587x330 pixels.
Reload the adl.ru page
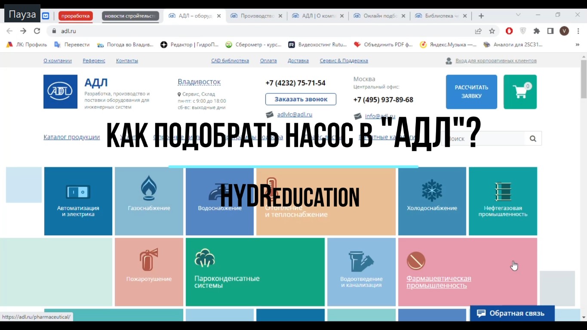point(37,31)
